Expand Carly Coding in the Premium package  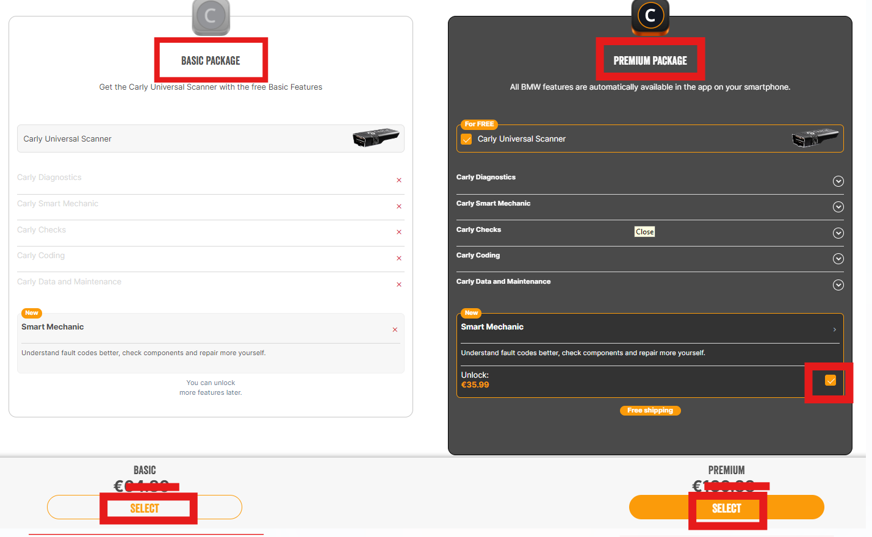point(838,259)
